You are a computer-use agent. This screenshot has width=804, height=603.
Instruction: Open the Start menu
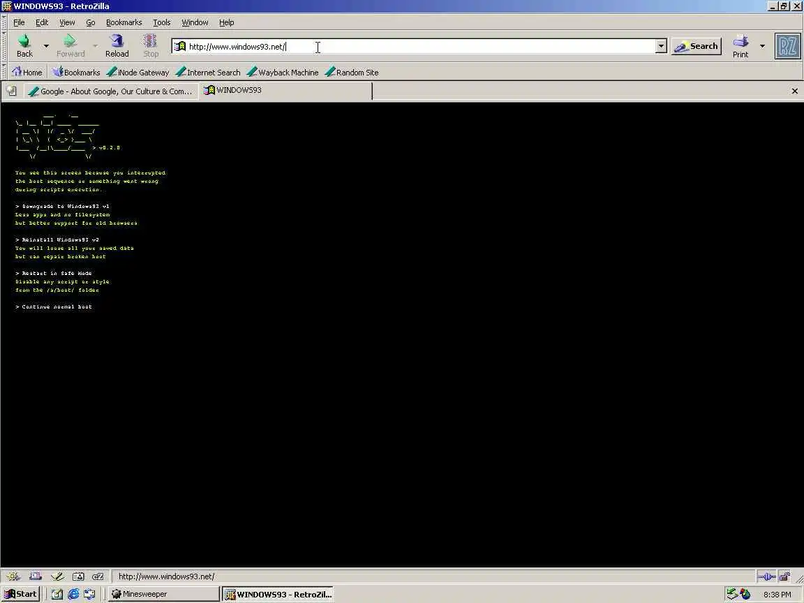(20, 595)
